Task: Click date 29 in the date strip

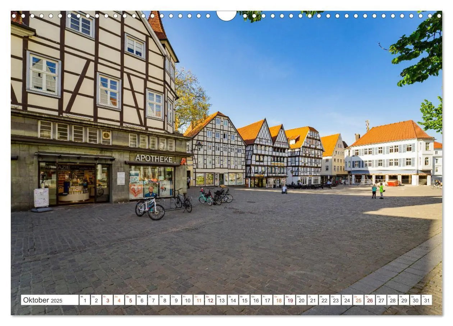Action: point(403,300)
